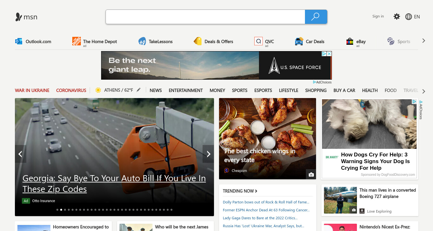
Task: Open Georgia auto bill headline
Action: click(114, 184)
